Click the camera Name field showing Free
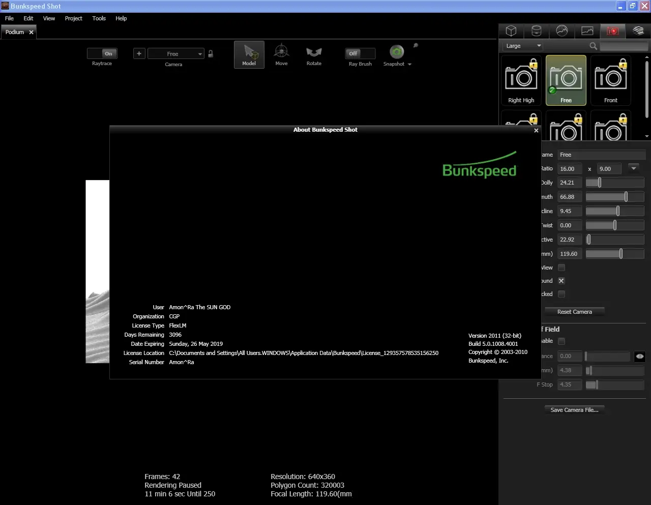This screenshot has width=651, height=505. [x=601, y=155]
